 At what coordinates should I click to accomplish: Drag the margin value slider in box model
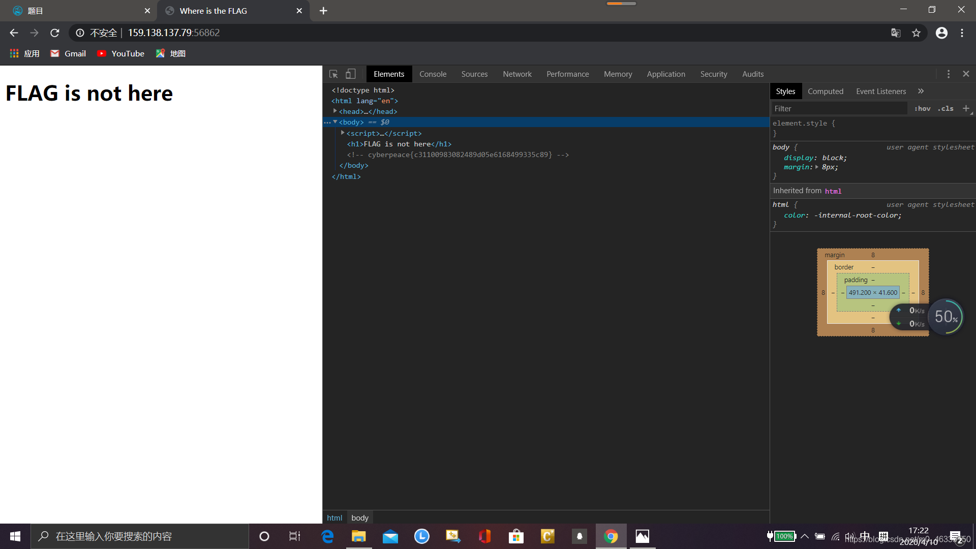pos(873,255)
